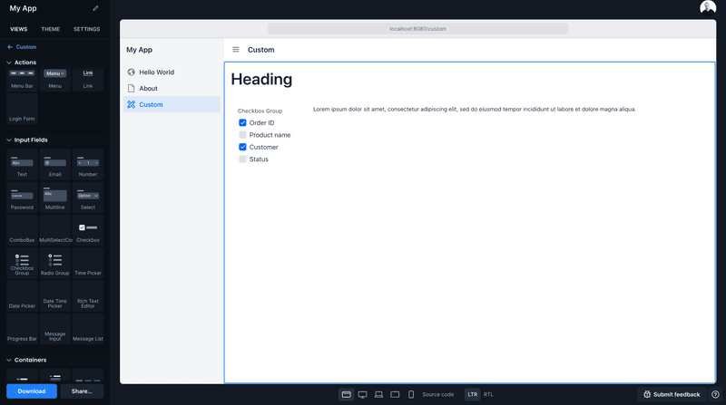Click the localhost:8080/custom address bar
Viewport: 726px width, 405px height.
(x=417, y=29)
